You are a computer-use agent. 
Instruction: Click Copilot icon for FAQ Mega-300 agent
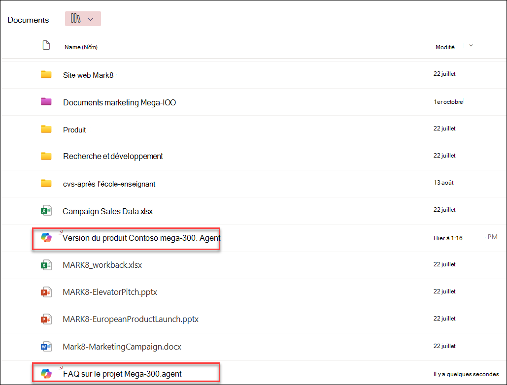46,374
